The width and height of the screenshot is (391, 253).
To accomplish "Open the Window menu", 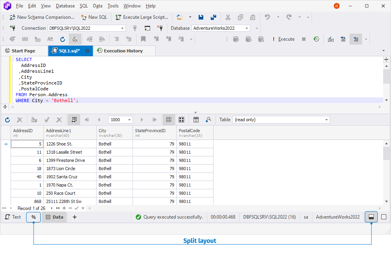I will click(132, 6).
